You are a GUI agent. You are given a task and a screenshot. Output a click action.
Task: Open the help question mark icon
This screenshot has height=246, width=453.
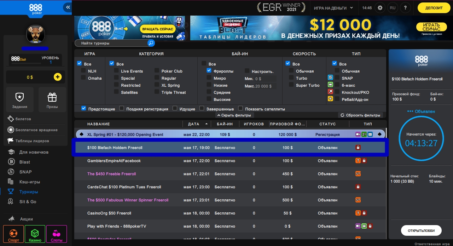(405, 7)
